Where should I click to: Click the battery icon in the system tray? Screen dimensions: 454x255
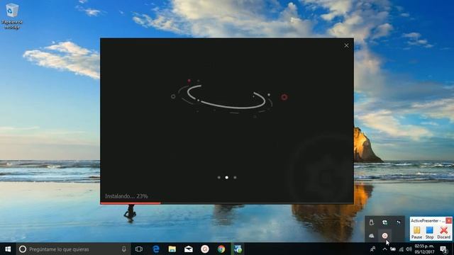click(393, 249)
